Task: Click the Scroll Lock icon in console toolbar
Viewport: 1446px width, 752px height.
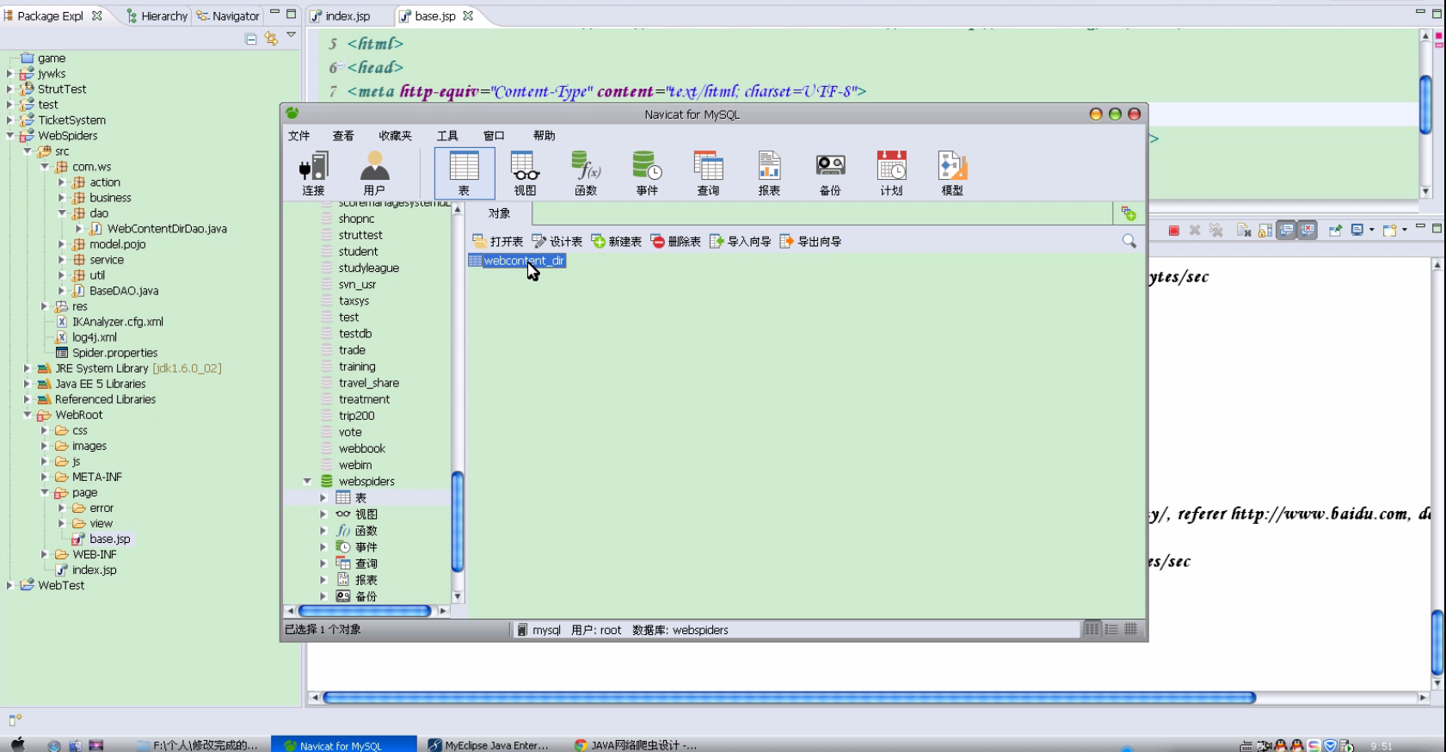Action: (1265, 231)
